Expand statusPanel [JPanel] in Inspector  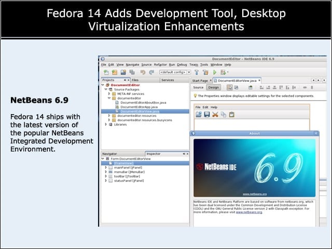(x=106, y=181)
